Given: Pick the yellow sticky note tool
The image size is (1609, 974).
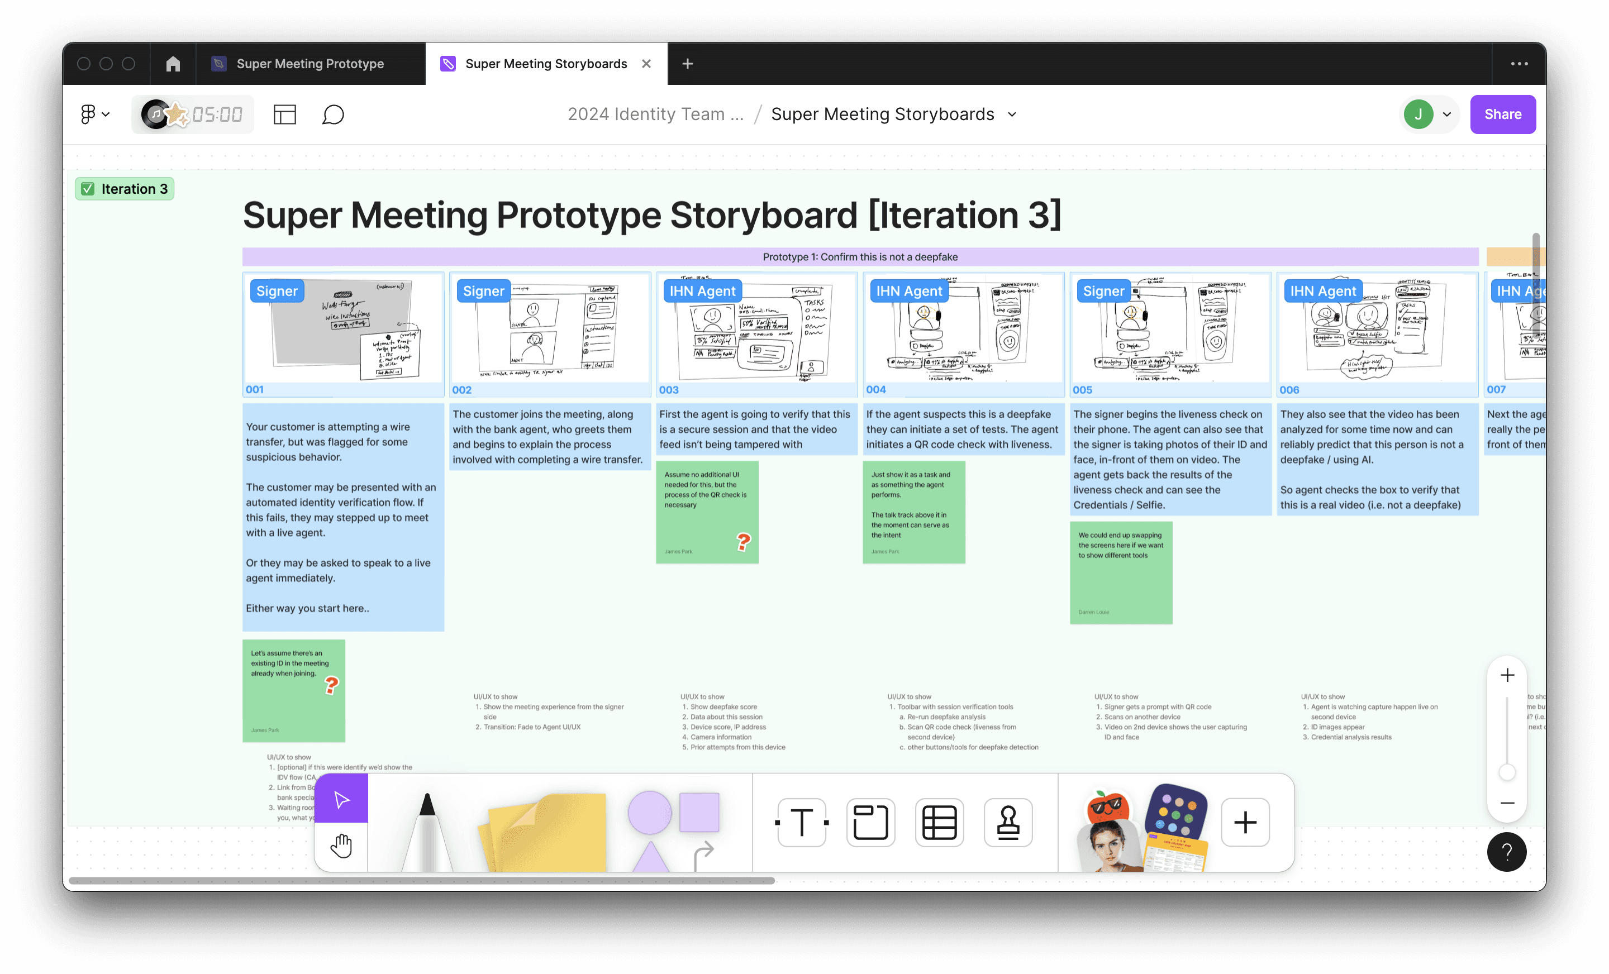Looking at the screenshot, I should tap(546, 832).
